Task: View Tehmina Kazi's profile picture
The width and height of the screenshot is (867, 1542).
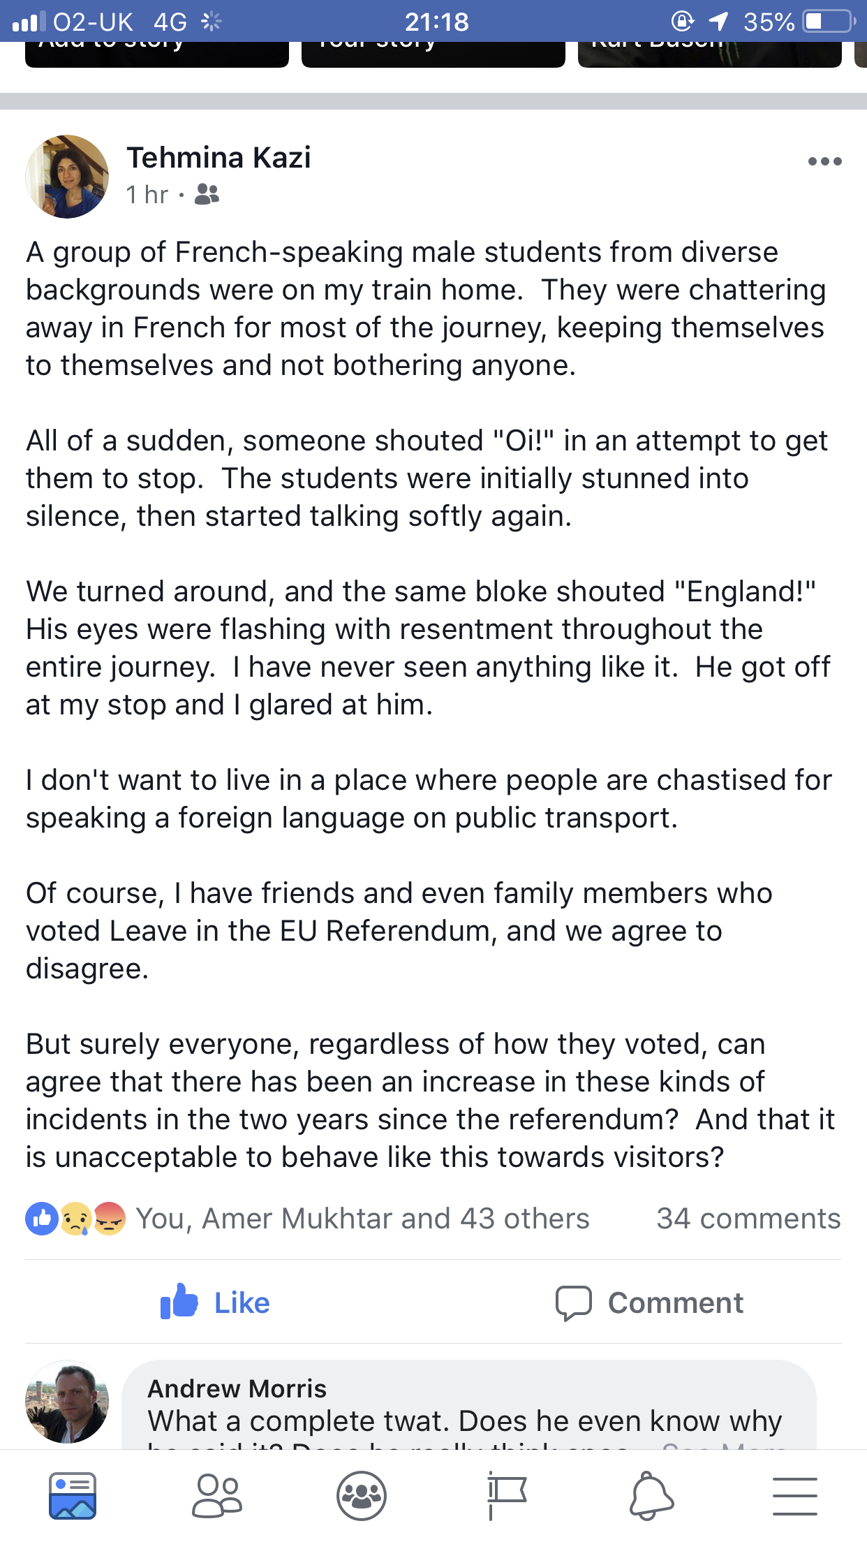Action: pyautogui.click(x=67, y=177)
